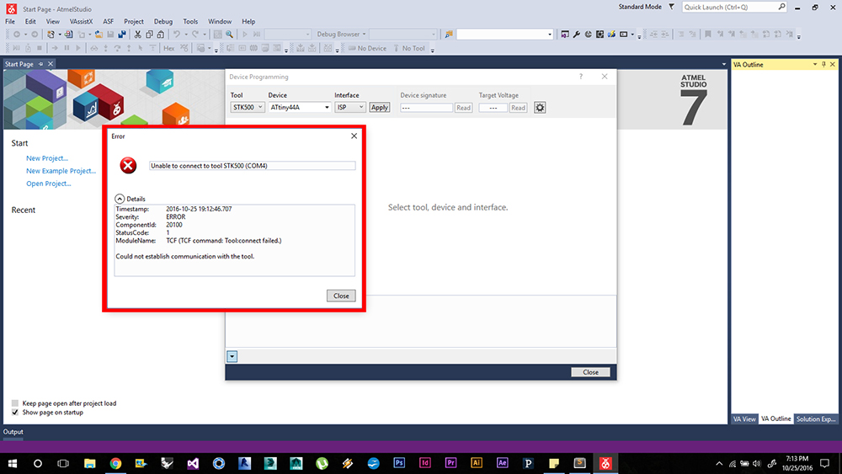This screenshot has height=474, width=842.
Task: Click the Save All icon
Action: (x=122, y=35)
